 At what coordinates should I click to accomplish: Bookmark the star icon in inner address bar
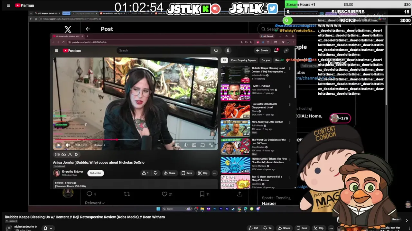click(x=251, y=42)
